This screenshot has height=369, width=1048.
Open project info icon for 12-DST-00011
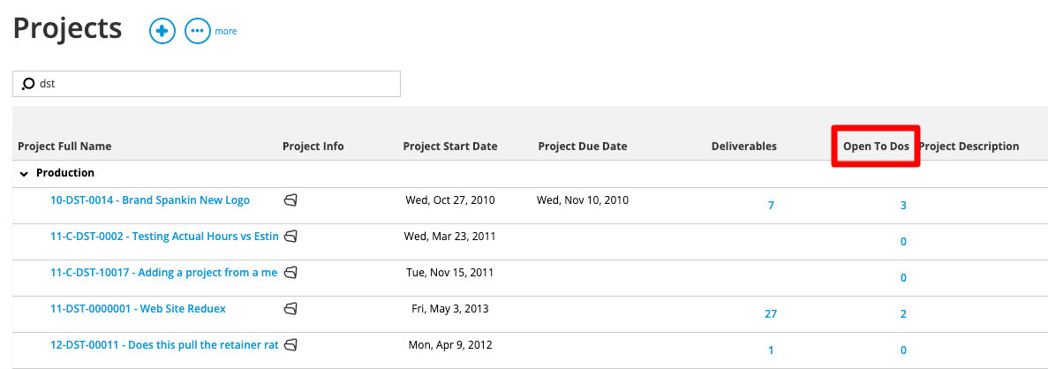click(290, 345)
